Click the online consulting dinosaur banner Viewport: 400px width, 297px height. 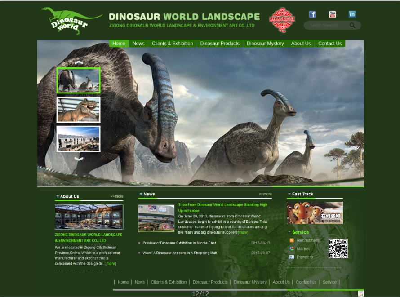tap(315, 213)
